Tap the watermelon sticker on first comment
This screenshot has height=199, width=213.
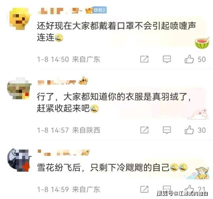tap(202, 43)
